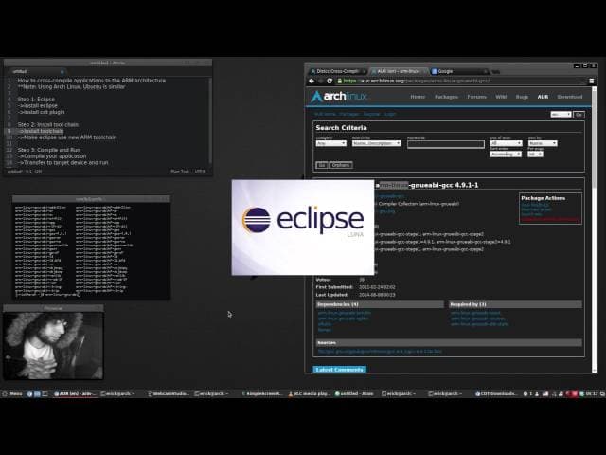
Task: Open Download in the Arch Linux nav bar
Action: click(x=570, y=97)
